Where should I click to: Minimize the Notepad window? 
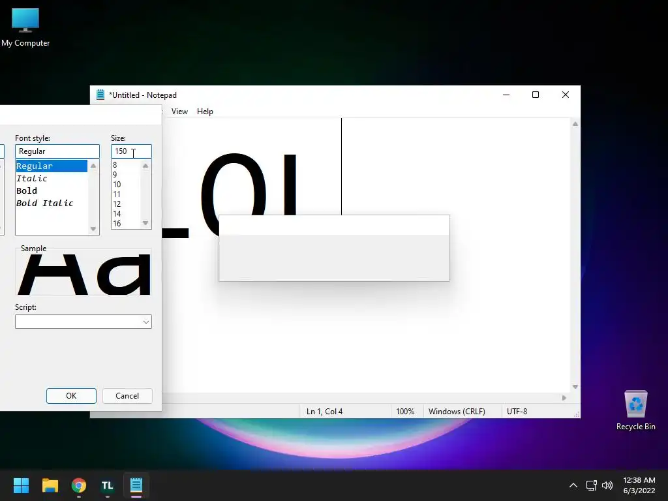pos(506,95)
